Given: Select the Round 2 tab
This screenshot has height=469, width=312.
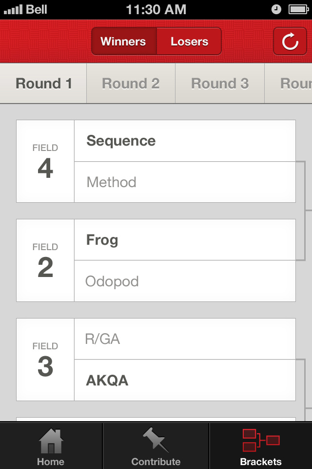Looking at the screenshot, I should (x=131, y=84).
